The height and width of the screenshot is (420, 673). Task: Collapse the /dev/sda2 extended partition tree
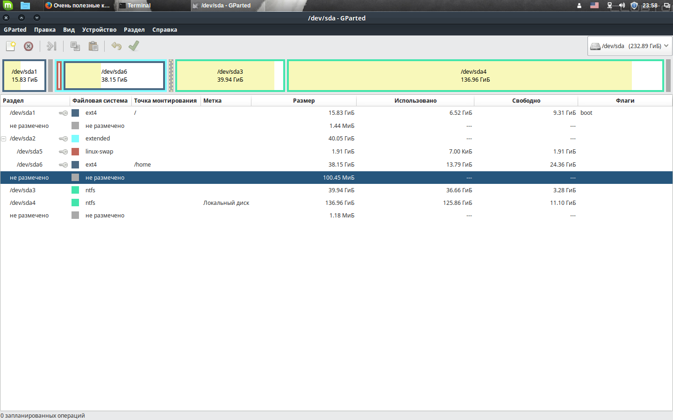[x=4, y=139]
